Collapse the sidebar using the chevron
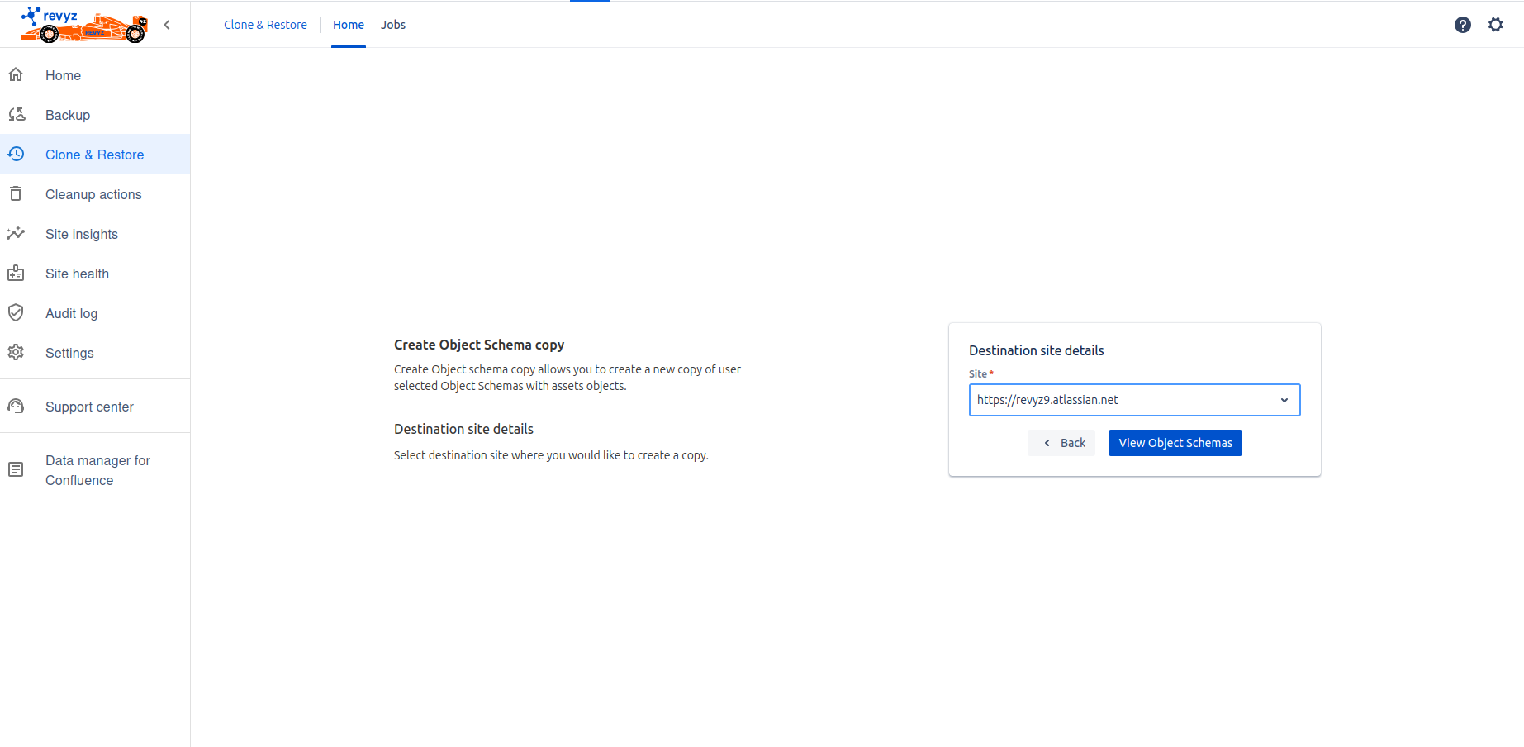The height and width of the screenshot is (747, 1524). click(166, 25)
